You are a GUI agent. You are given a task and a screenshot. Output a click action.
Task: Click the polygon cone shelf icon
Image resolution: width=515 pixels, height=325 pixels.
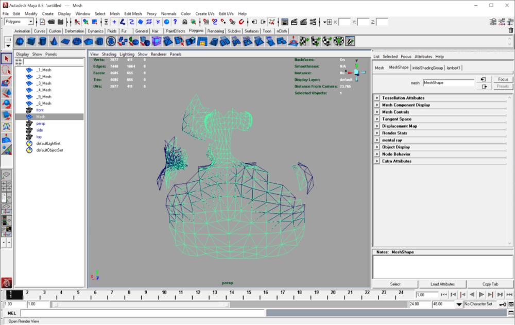(54, 41)
